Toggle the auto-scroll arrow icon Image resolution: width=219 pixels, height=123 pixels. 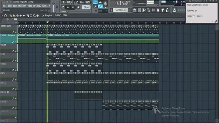(x=100, y=2)
